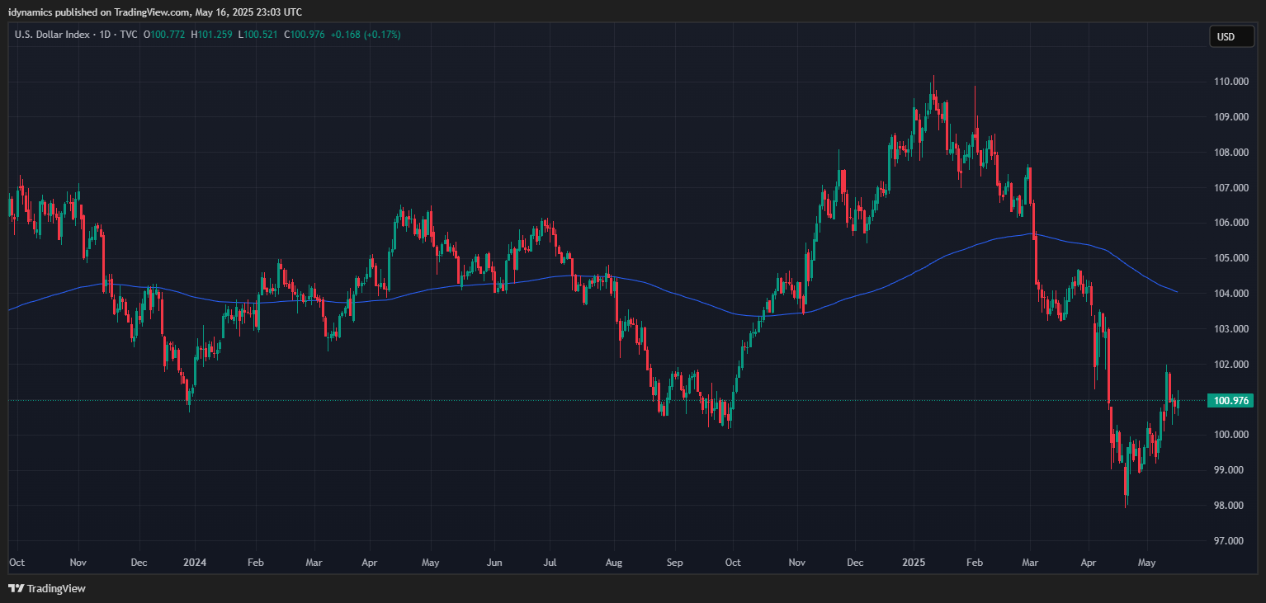Click the open value O100.772 in legend
Screen dimensions: 1266x603
165,35
